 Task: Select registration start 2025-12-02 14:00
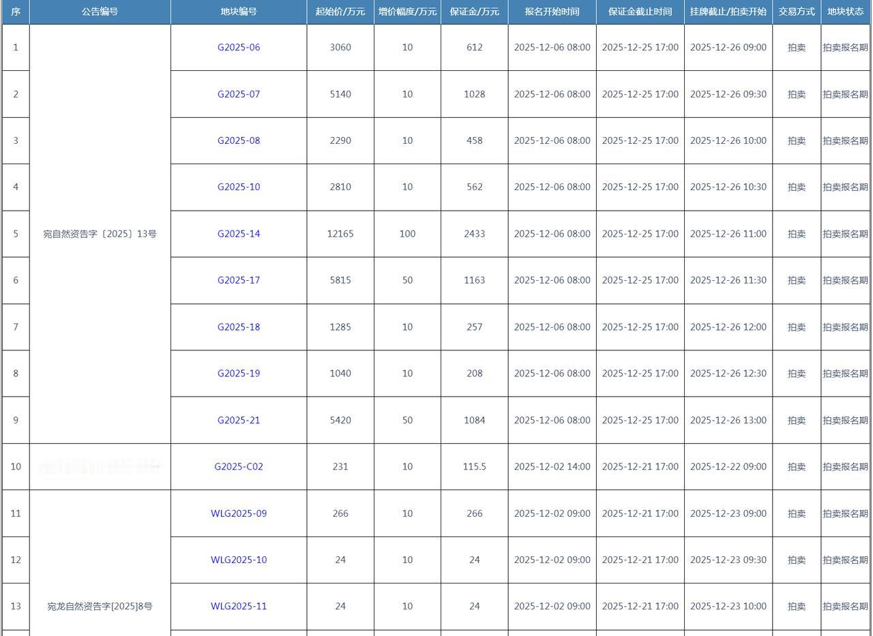click(552, 467)
